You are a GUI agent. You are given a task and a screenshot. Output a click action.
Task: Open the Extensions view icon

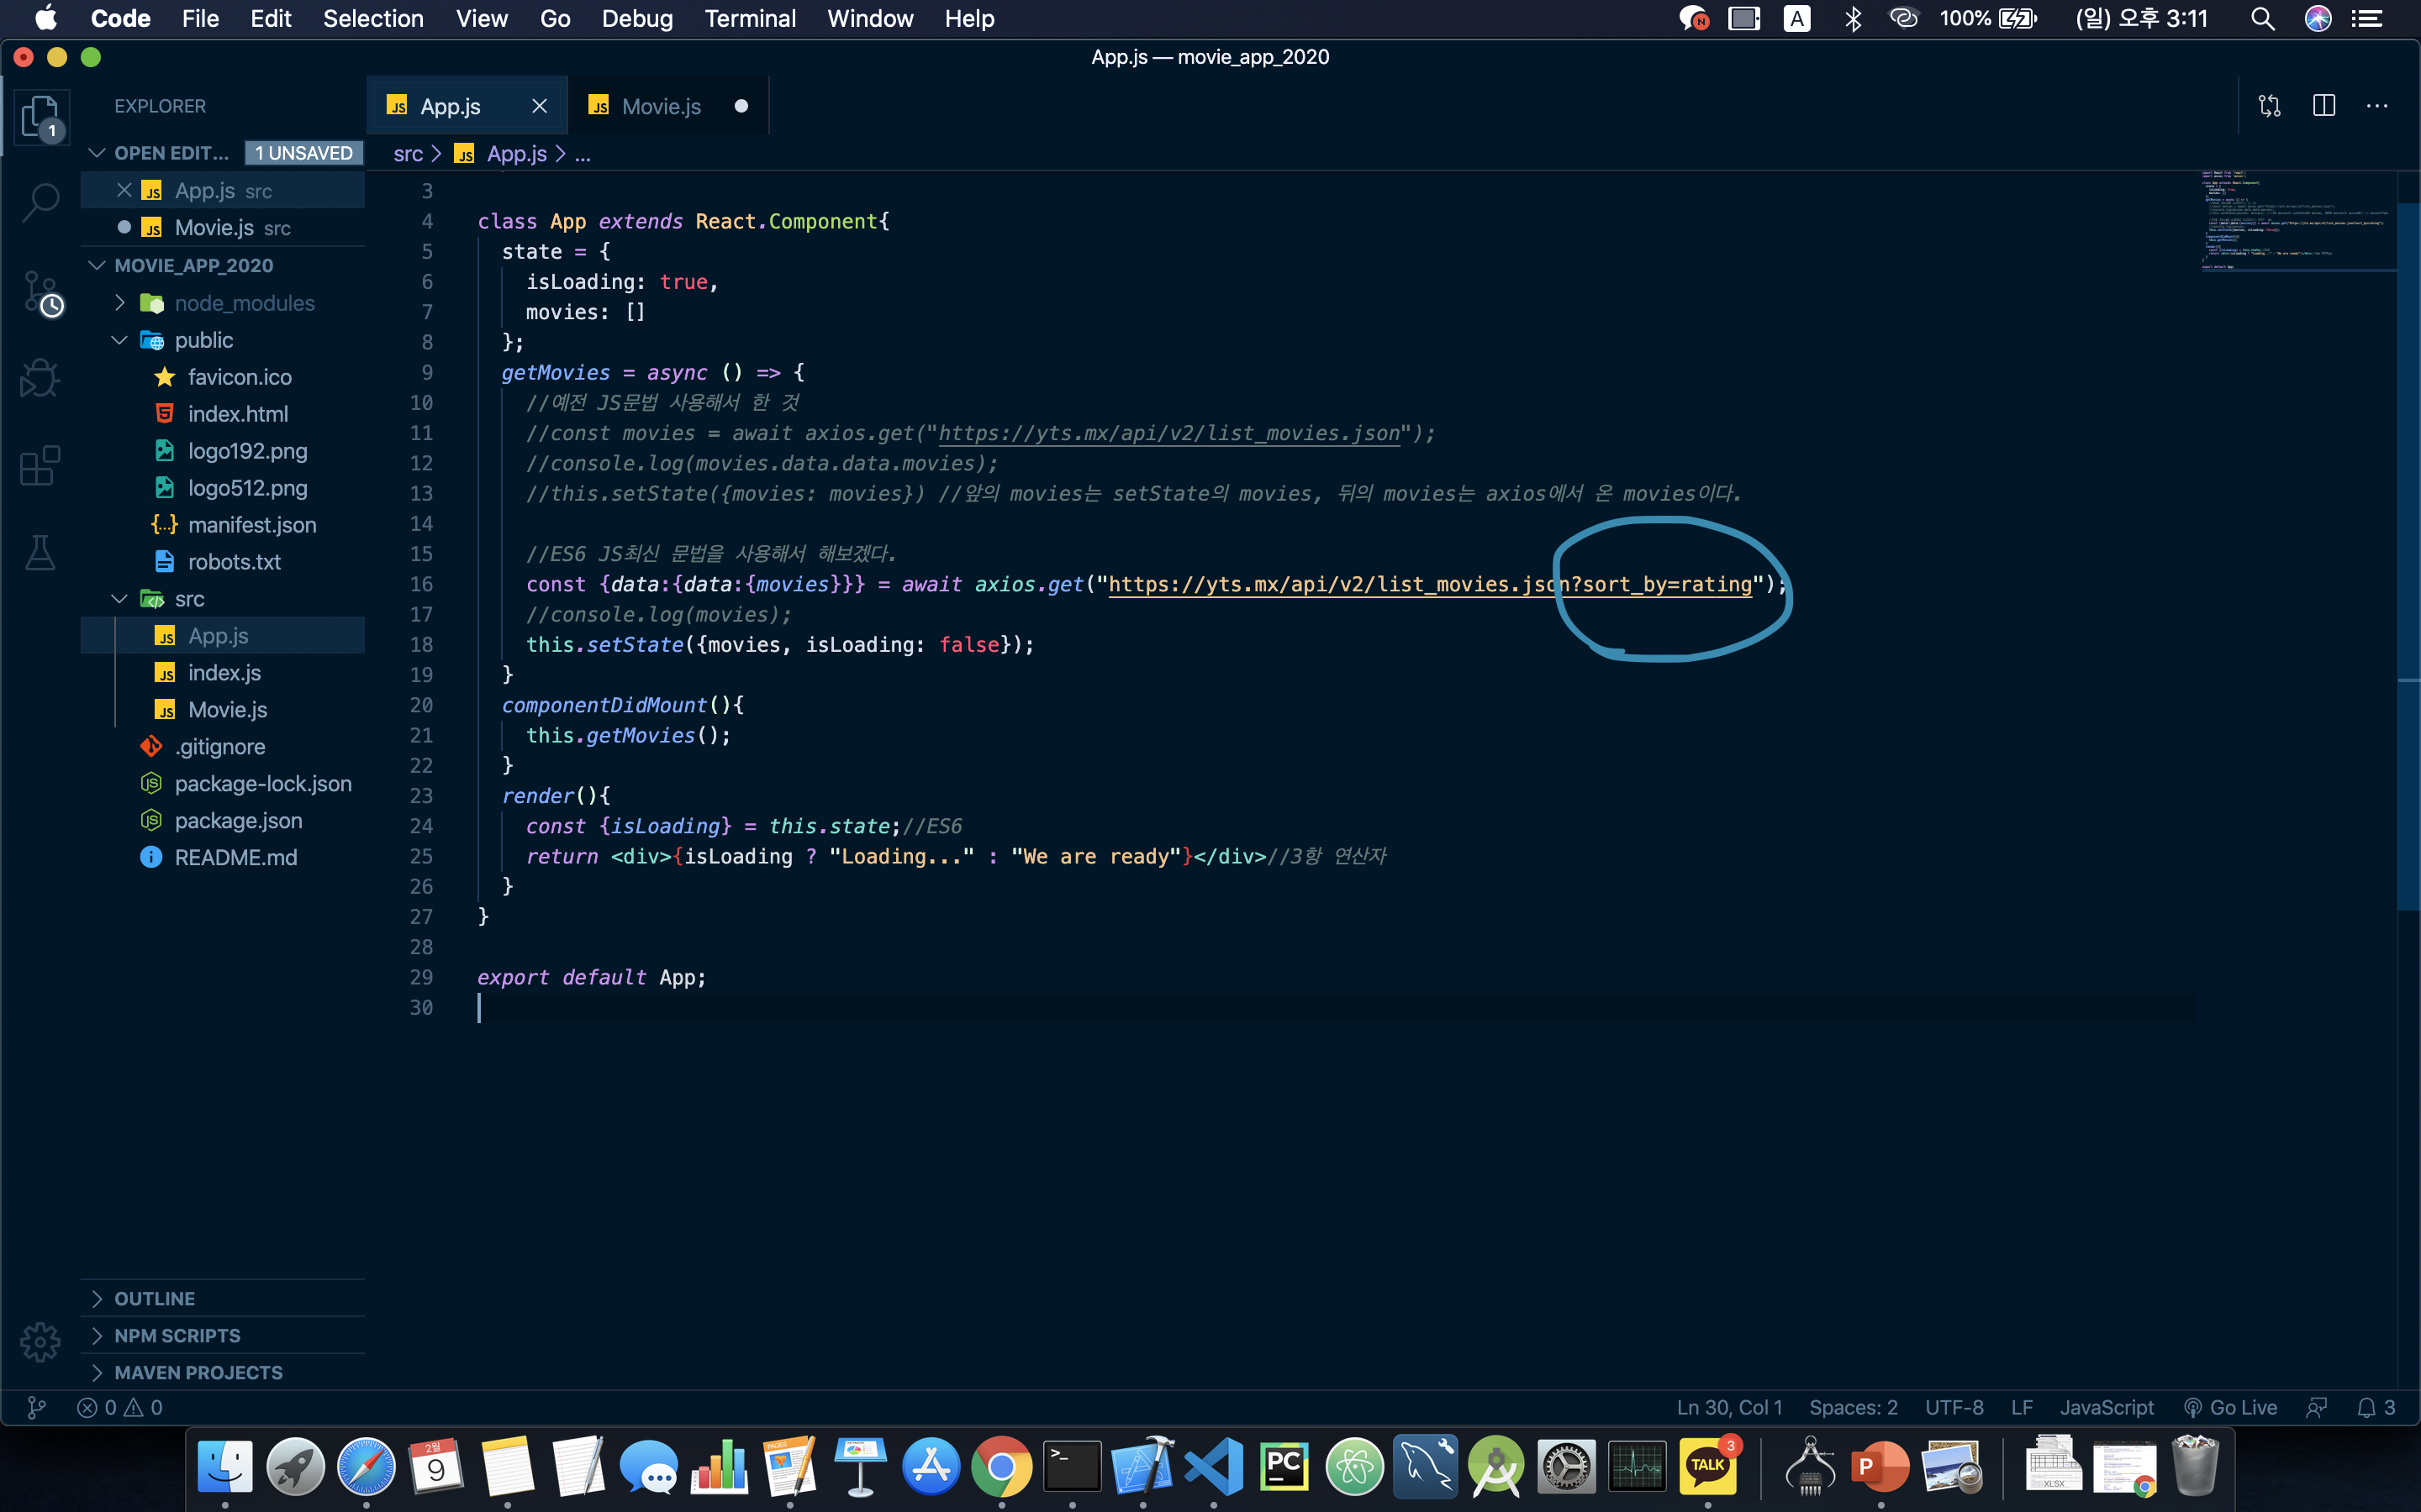point(40,466)
